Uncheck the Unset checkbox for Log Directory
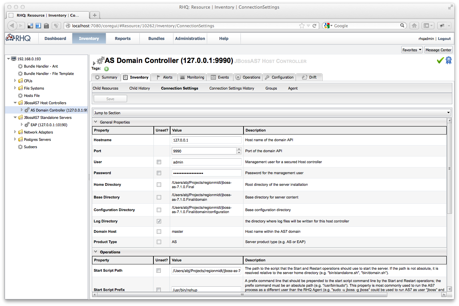Image resolution: width=459 pixels, height=306 pixels. (x=159, y=221)
